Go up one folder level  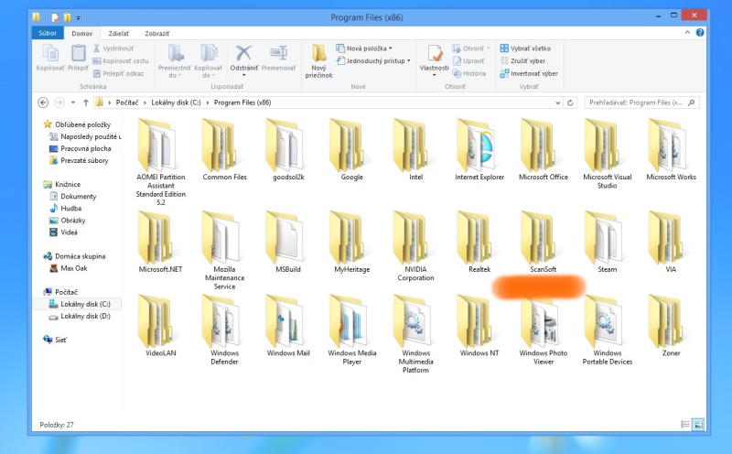click(86, 103)
